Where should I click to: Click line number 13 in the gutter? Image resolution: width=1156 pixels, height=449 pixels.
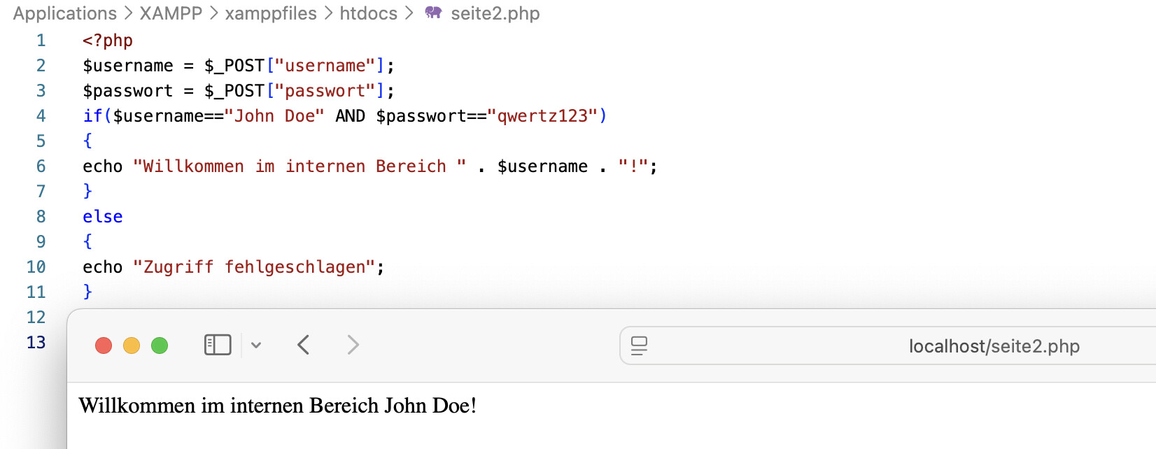pos(36,343)
